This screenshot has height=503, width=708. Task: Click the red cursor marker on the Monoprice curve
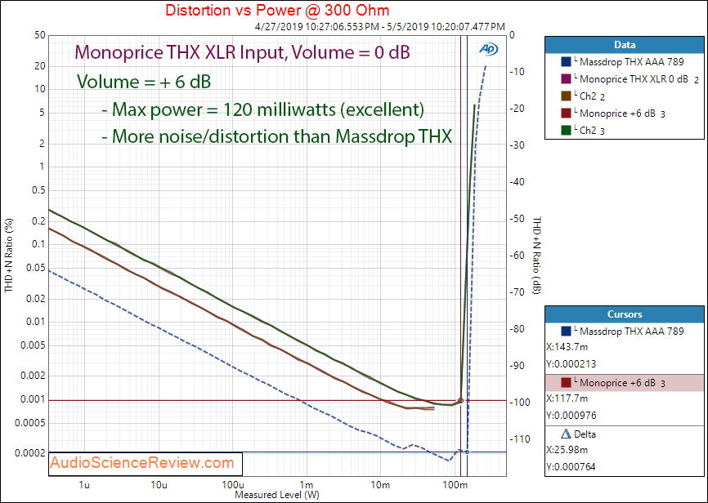[x=460, y=401]
